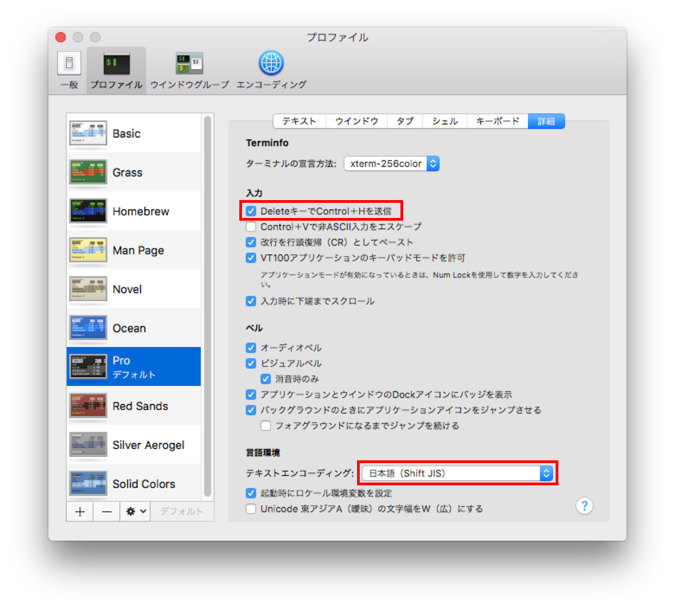Switch to the タブ tab
This screenshot has width=675, height=610.
coord(405,121)
